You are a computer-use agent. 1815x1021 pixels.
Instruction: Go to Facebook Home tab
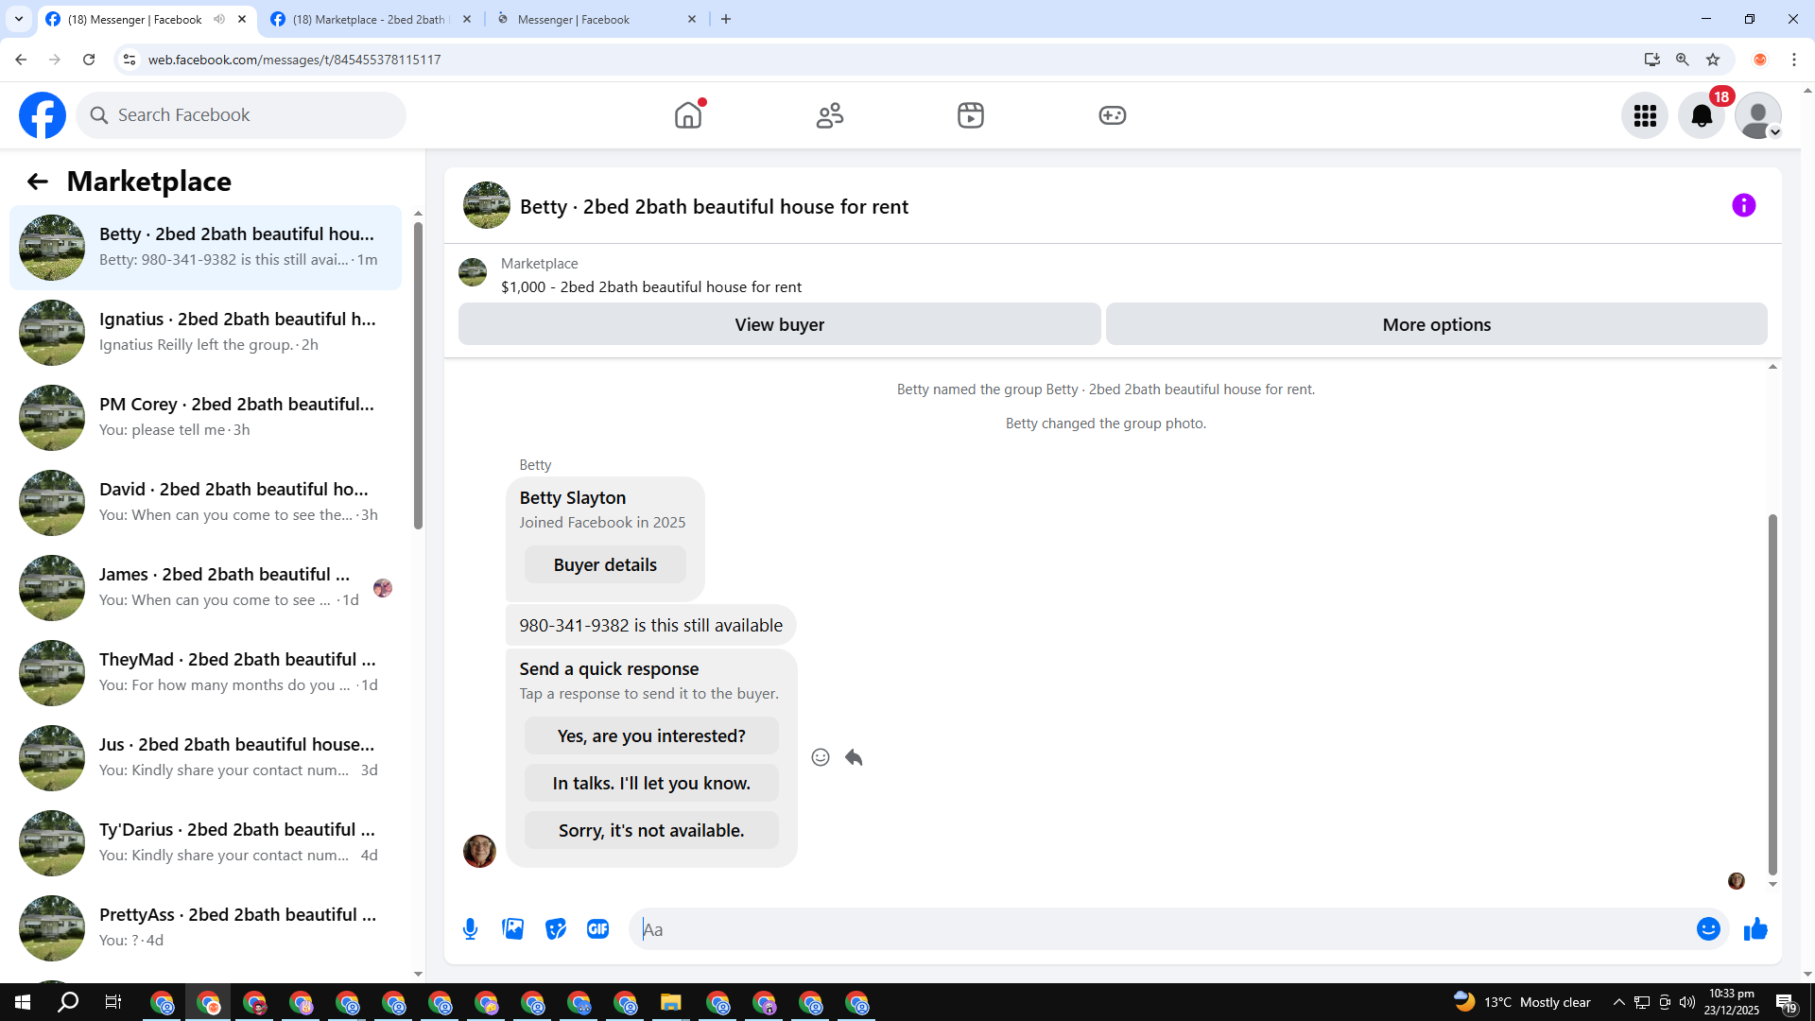pyautogui.click(x=688, y=115)
